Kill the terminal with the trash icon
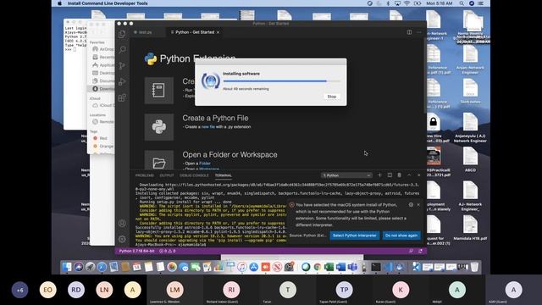 [399, 175]
